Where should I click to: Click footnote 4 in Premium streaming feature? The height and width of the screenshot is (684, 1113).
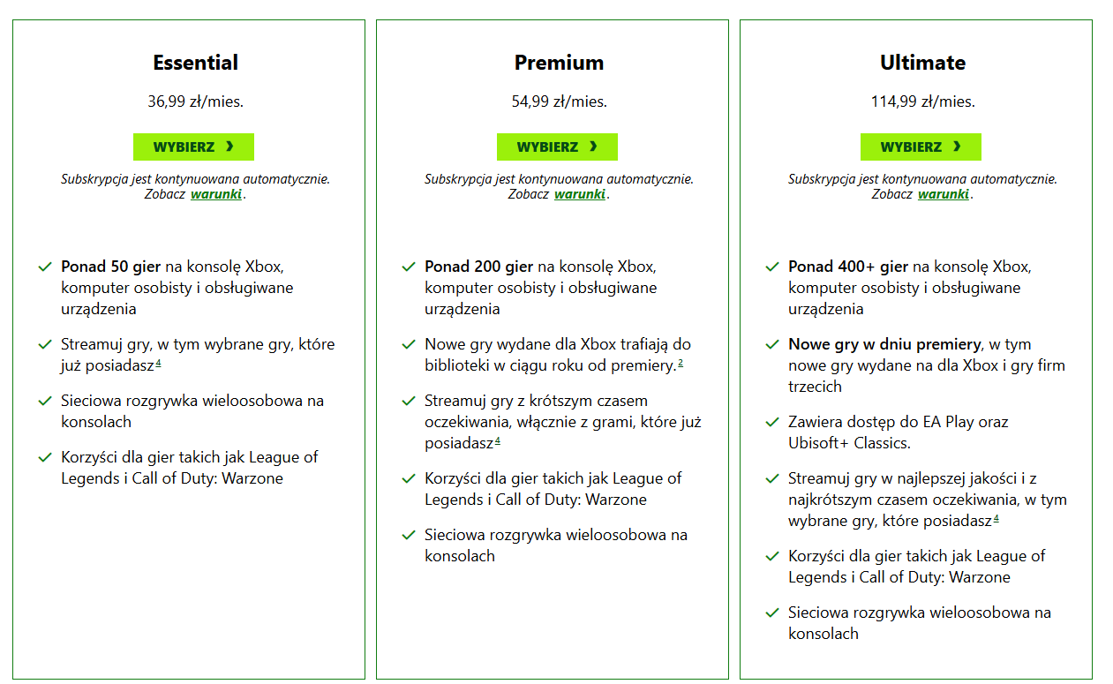click(498, 440)
